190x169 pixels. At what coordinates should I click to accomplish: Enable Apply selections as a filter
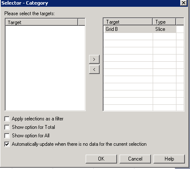pyautogui.click(x=7, y=119)
